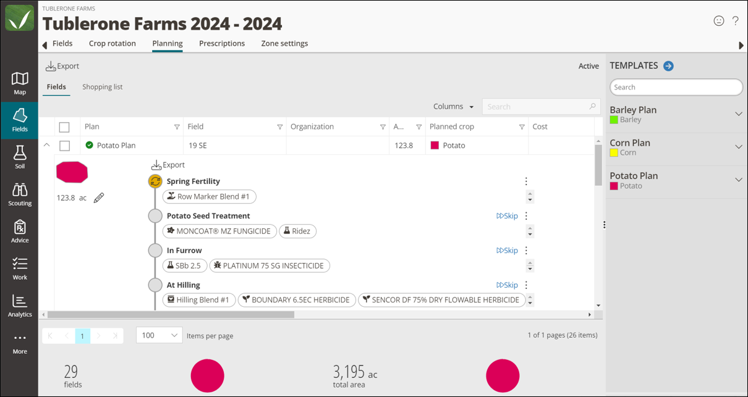Click the Spring Fertility product stepper
This screenshot has height=397, width=748.
click(530, 197)
